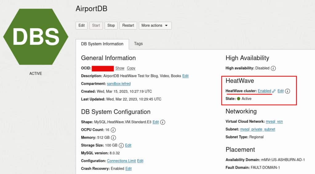Click the Edit button in toolbar
Screen dimensions: 315x174
[82, 26]
